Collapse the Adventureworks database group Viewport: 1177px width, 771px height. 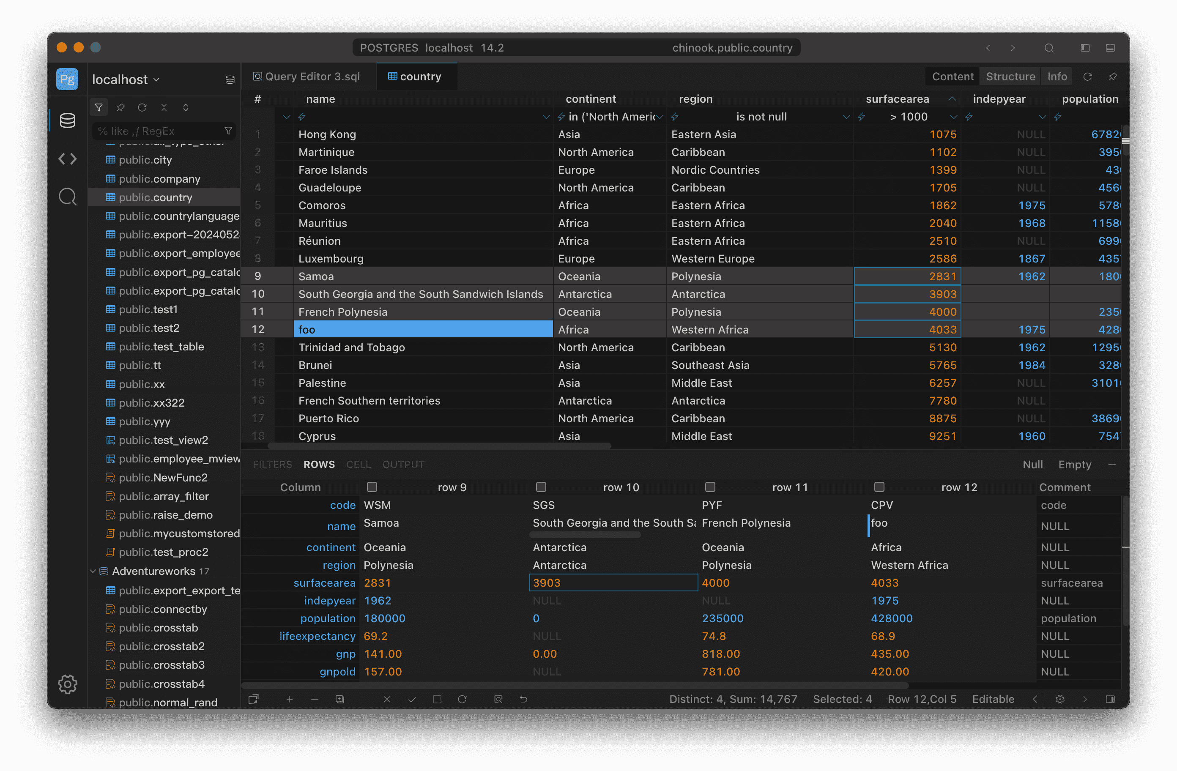(93, 571)
